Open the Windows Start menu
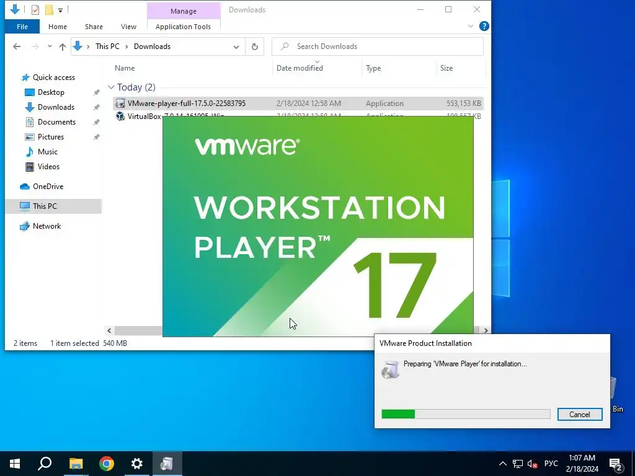The image size is (635, 476). pyautogui.click(x=15, y=464)
